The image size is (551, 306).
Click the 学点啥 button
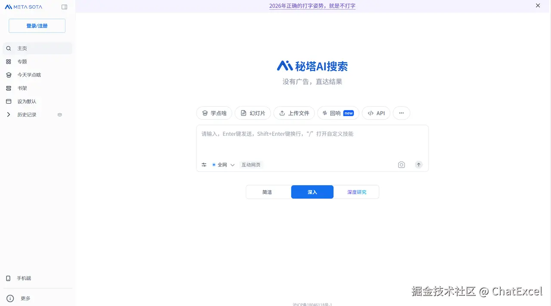(214, 113)
